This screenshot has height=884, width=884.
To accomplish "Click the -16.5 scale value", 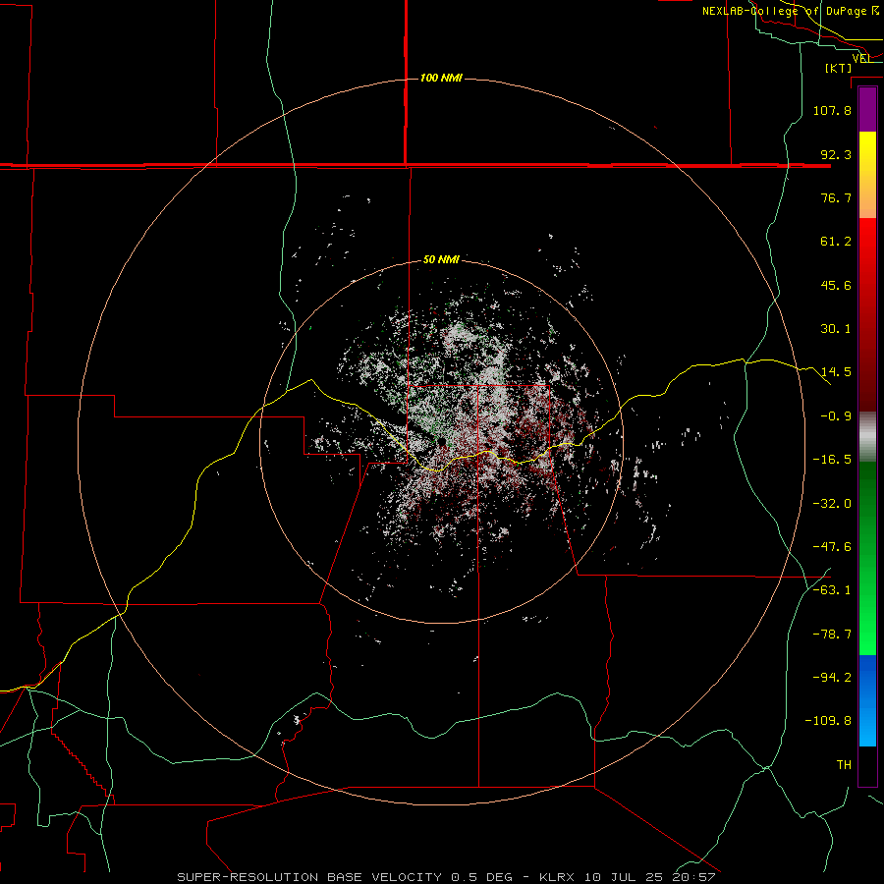I will [x=832, y=460].
